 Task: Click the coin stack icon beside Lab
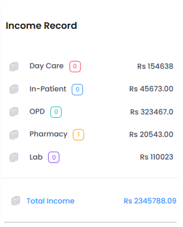(14, 157)
